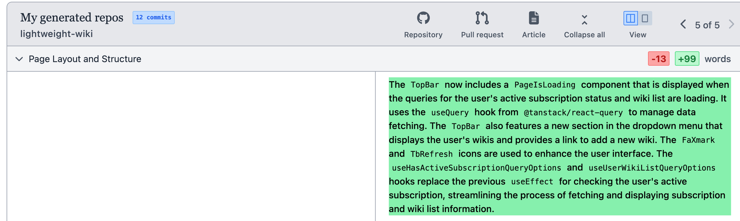
Task: Open the GitHub Repository icon
Action: [x=423, y=18]
